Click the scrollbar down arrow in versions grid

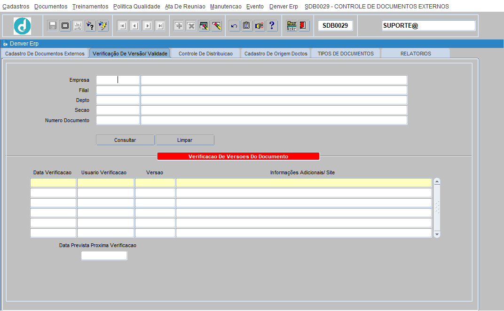coord(437,234)
